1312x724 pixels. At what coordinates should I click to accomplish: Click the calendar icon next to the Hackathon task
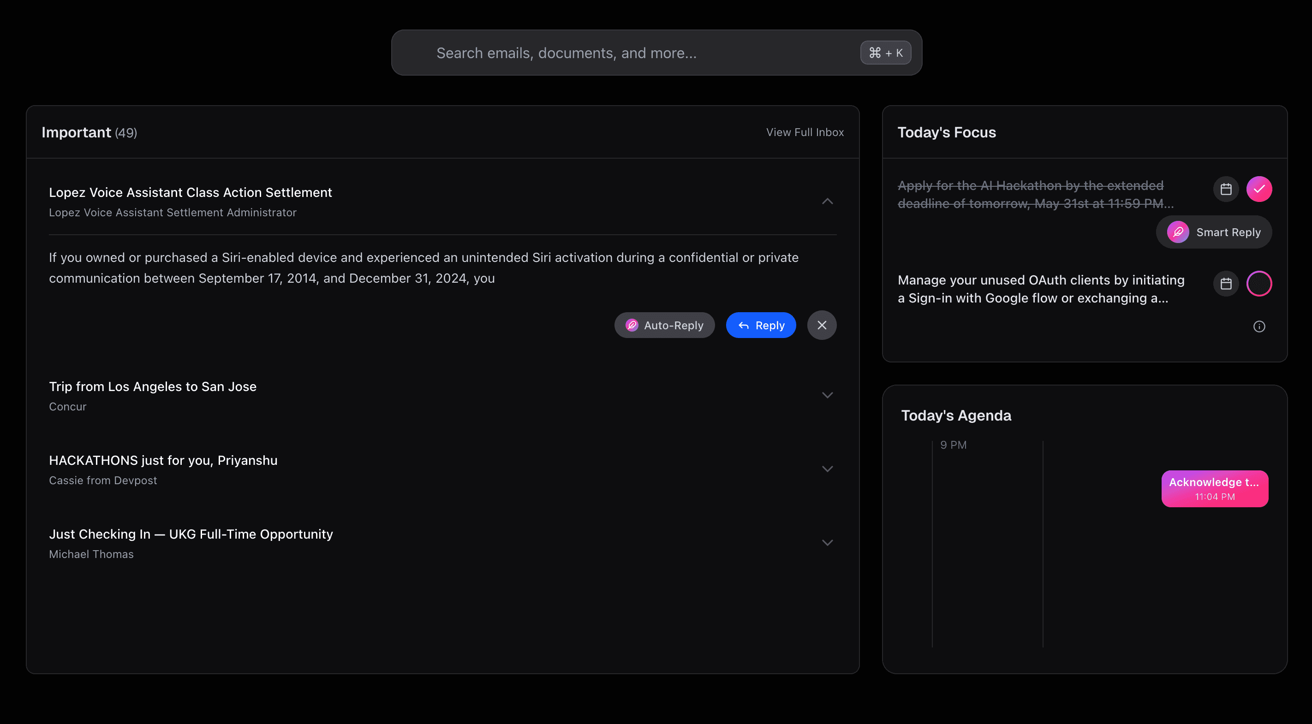tap(1227, 189)
